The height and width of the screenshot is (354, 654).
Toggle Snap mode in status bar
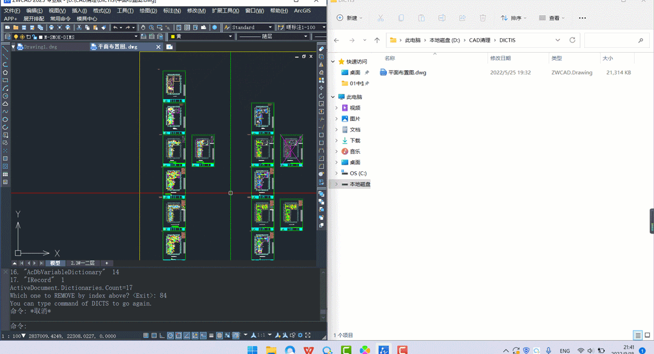tap(146, 335)
